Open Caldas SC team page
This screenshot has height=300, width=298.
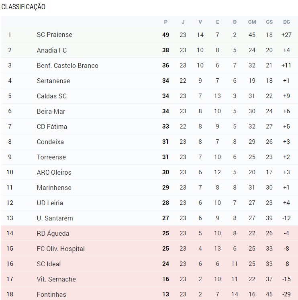(x=52, y=96)
